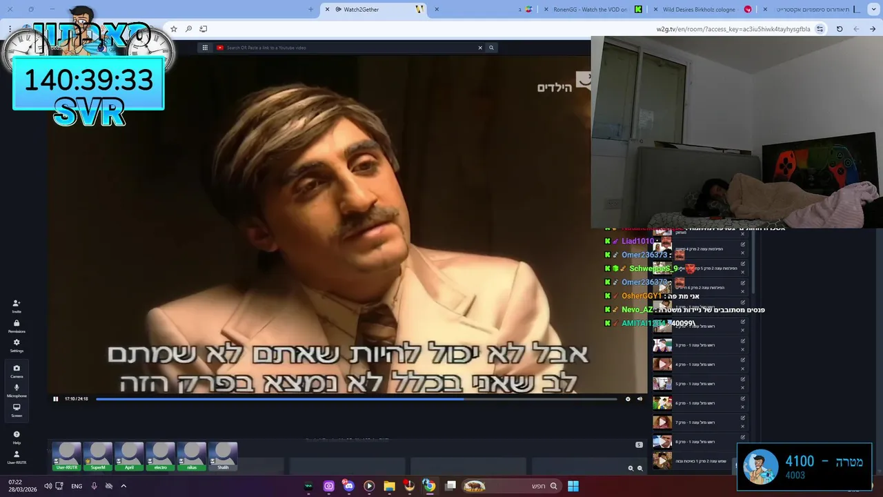Remove playlist entry for season 1 episode 7

click(x=743, y=427)
